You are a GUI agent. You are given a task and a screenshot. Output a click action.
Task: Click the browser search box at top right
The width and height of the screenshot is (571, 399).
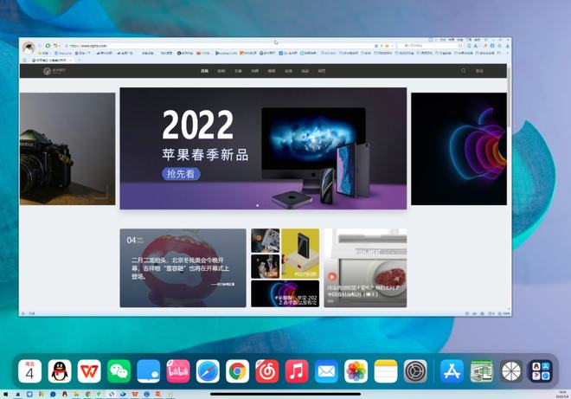[x=430, y=46]
